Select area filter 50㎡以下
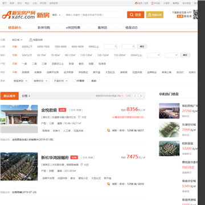 point(27,55)
